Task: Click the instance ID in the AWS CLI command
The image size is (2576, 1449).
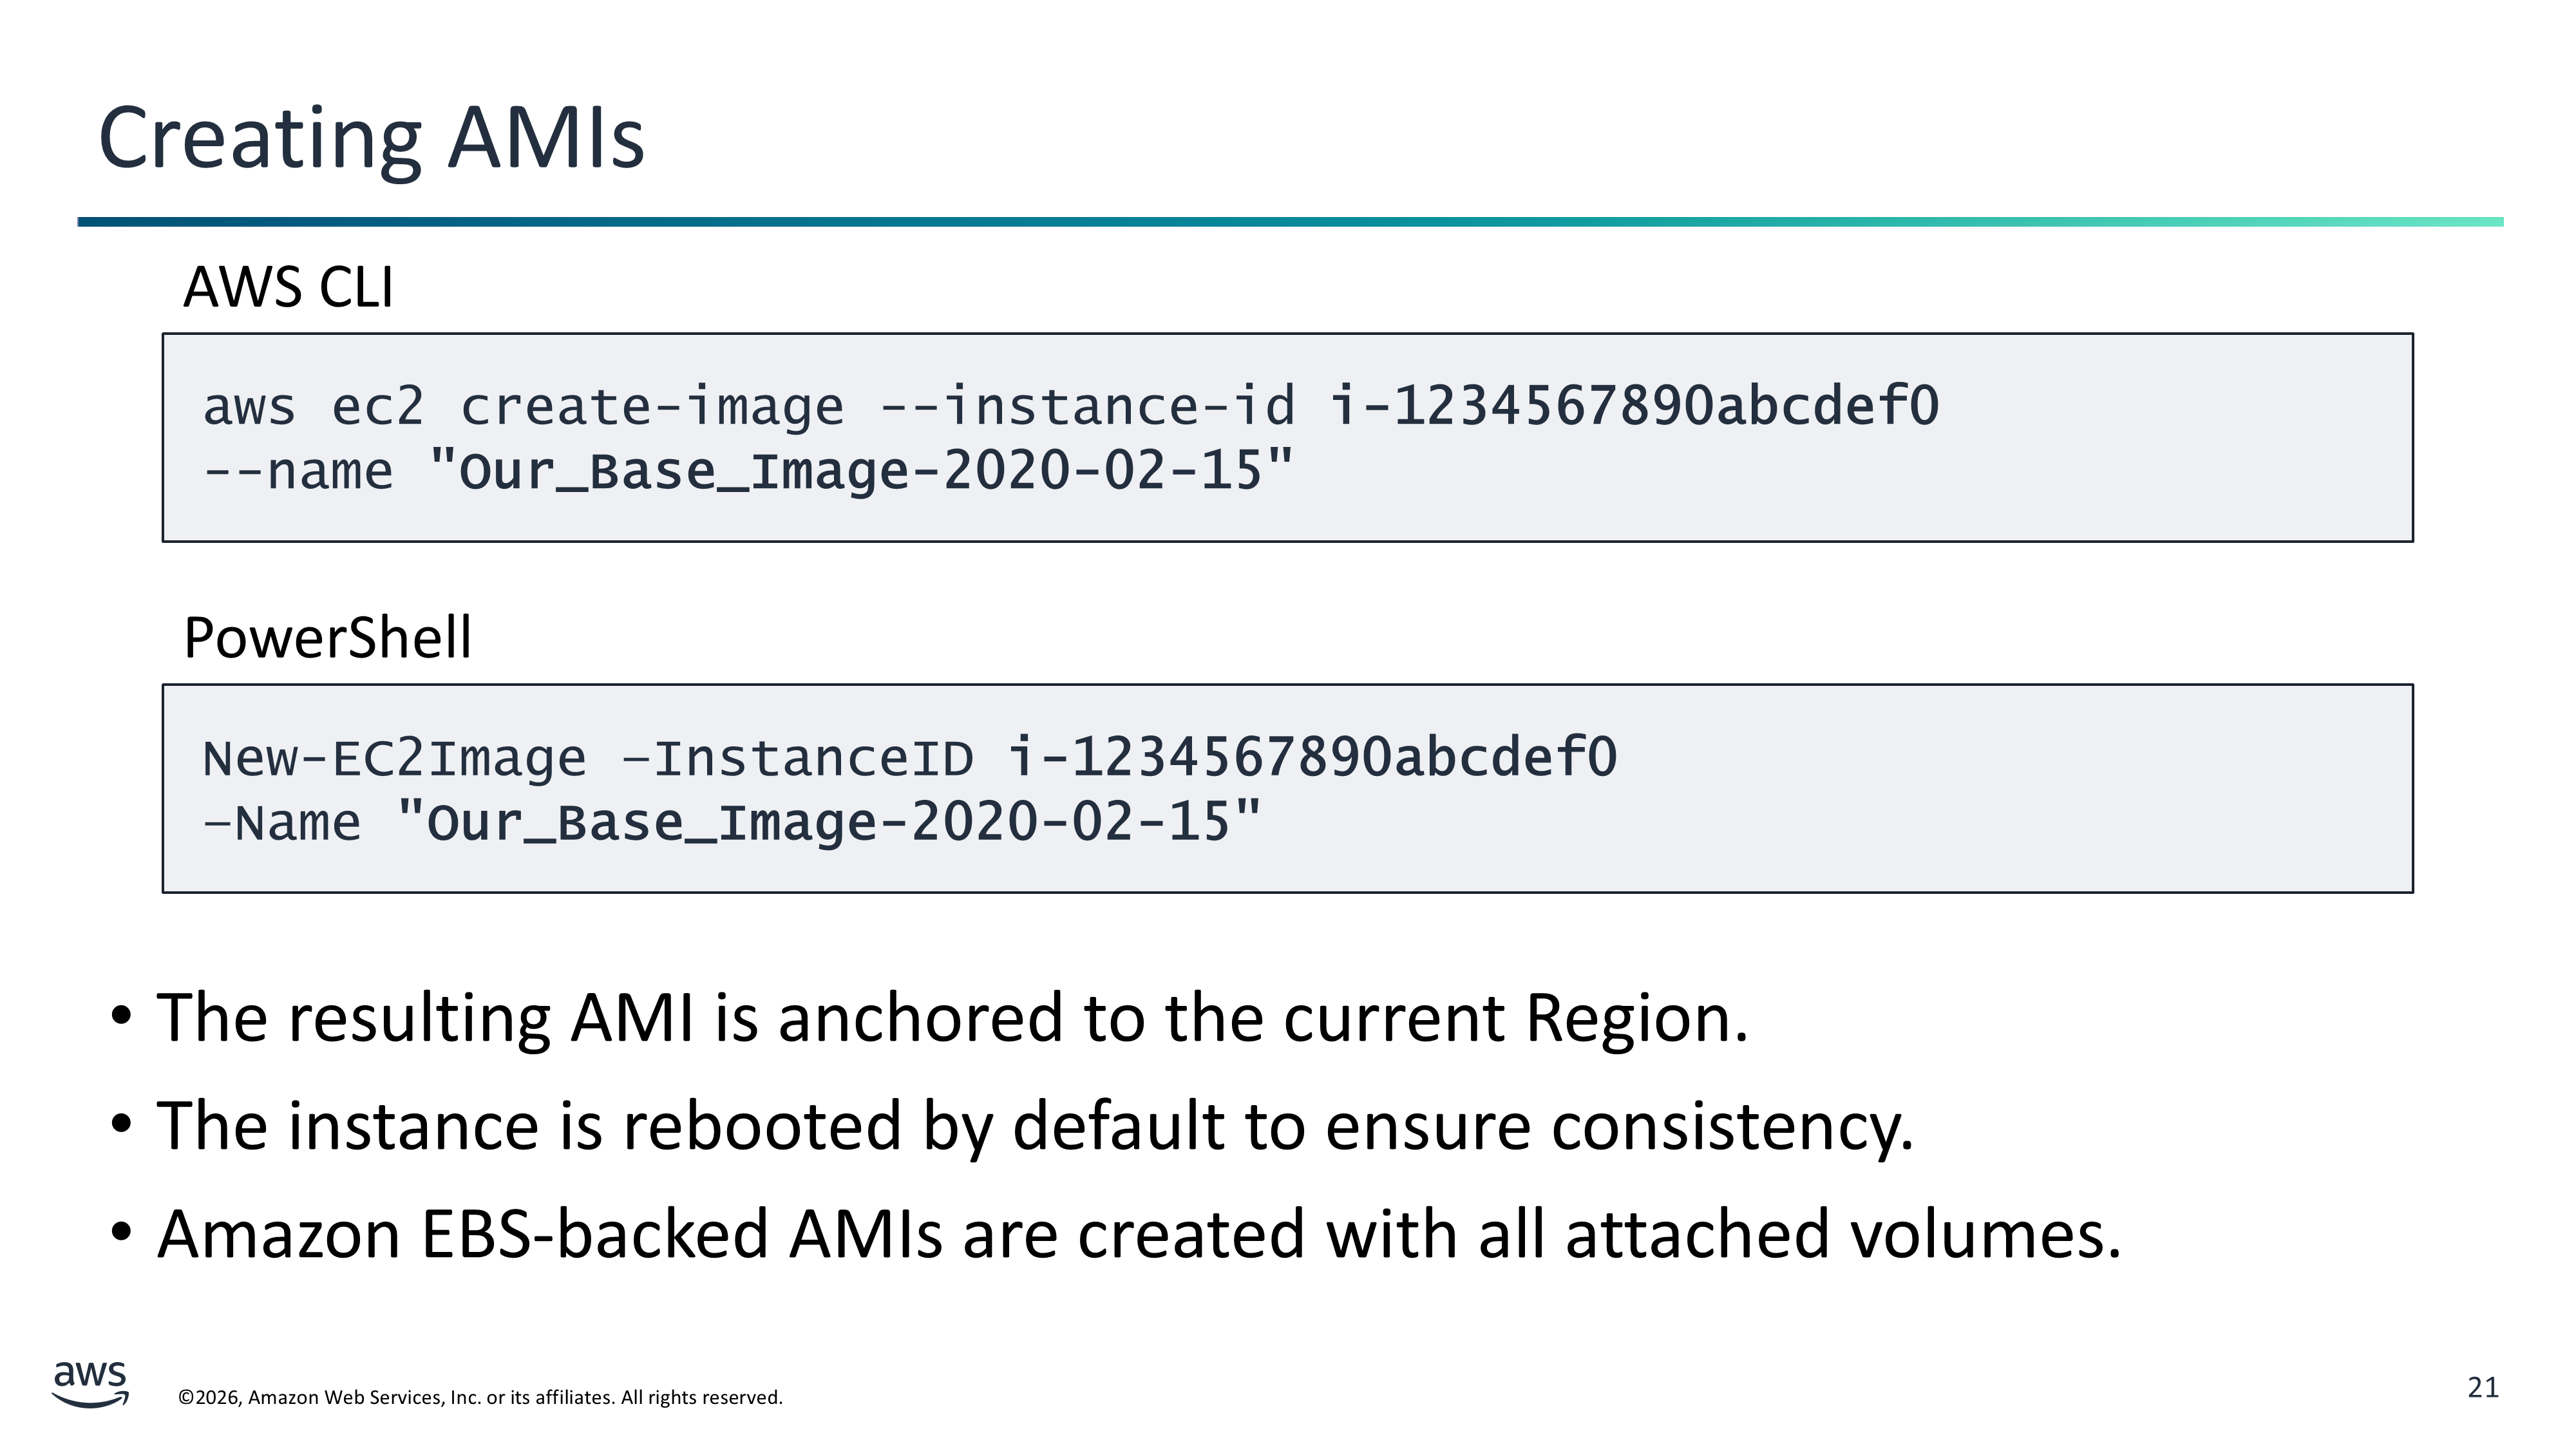Action: click(x=1634, y=407)
